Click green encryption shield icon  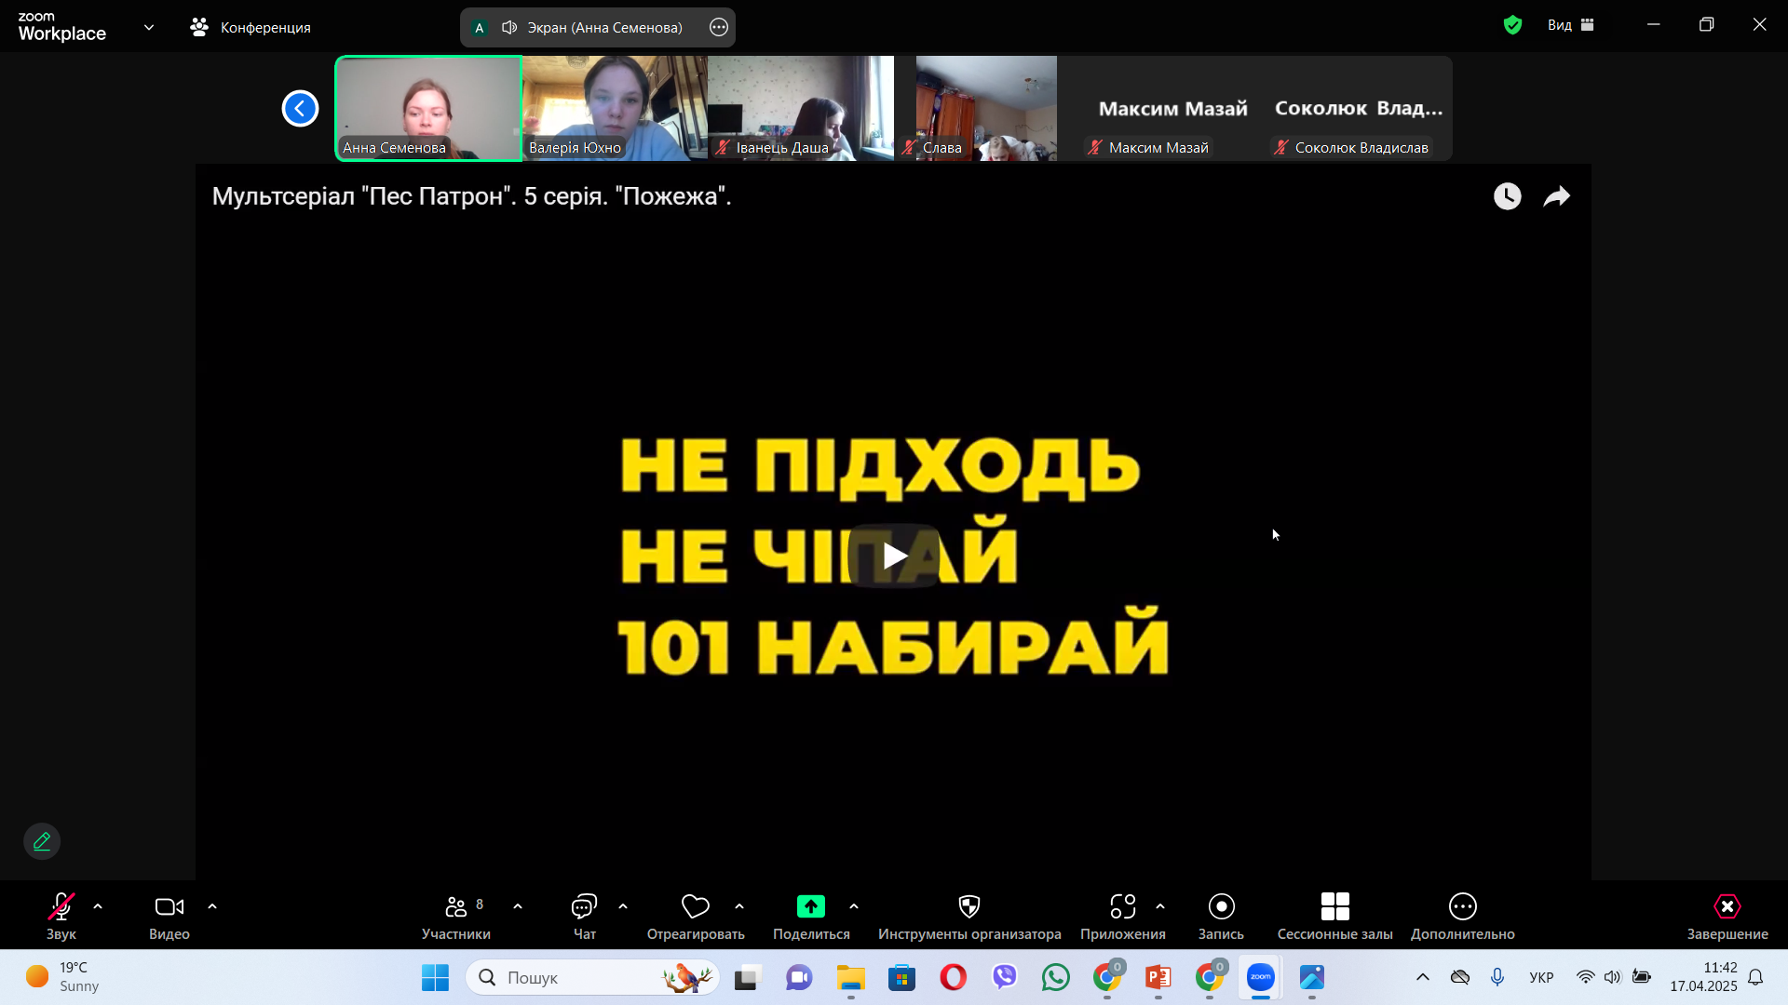coord(1512,25)
